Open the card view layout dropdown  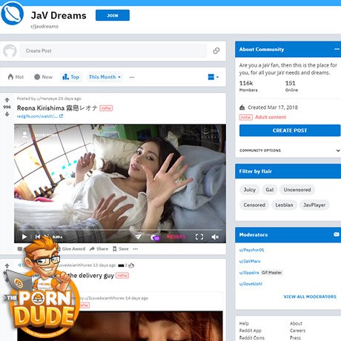pos(213,77)
